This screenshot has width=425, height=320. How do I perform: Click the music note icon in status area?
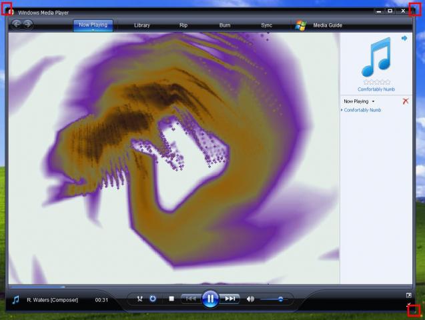[16, 300]
